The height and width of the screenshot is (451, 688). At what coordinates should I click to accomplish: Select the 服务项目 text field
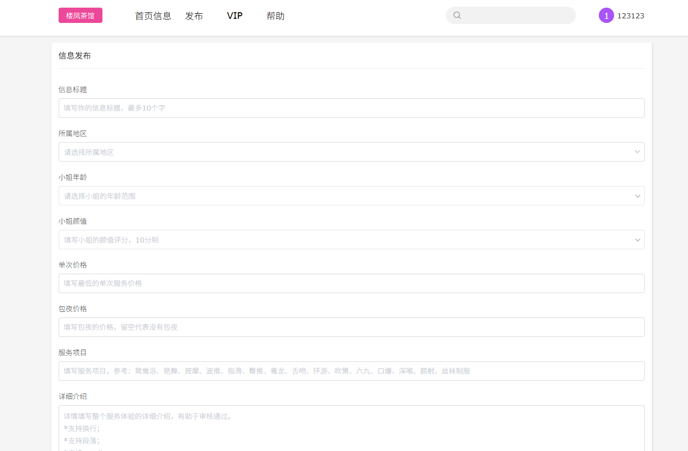351,371
